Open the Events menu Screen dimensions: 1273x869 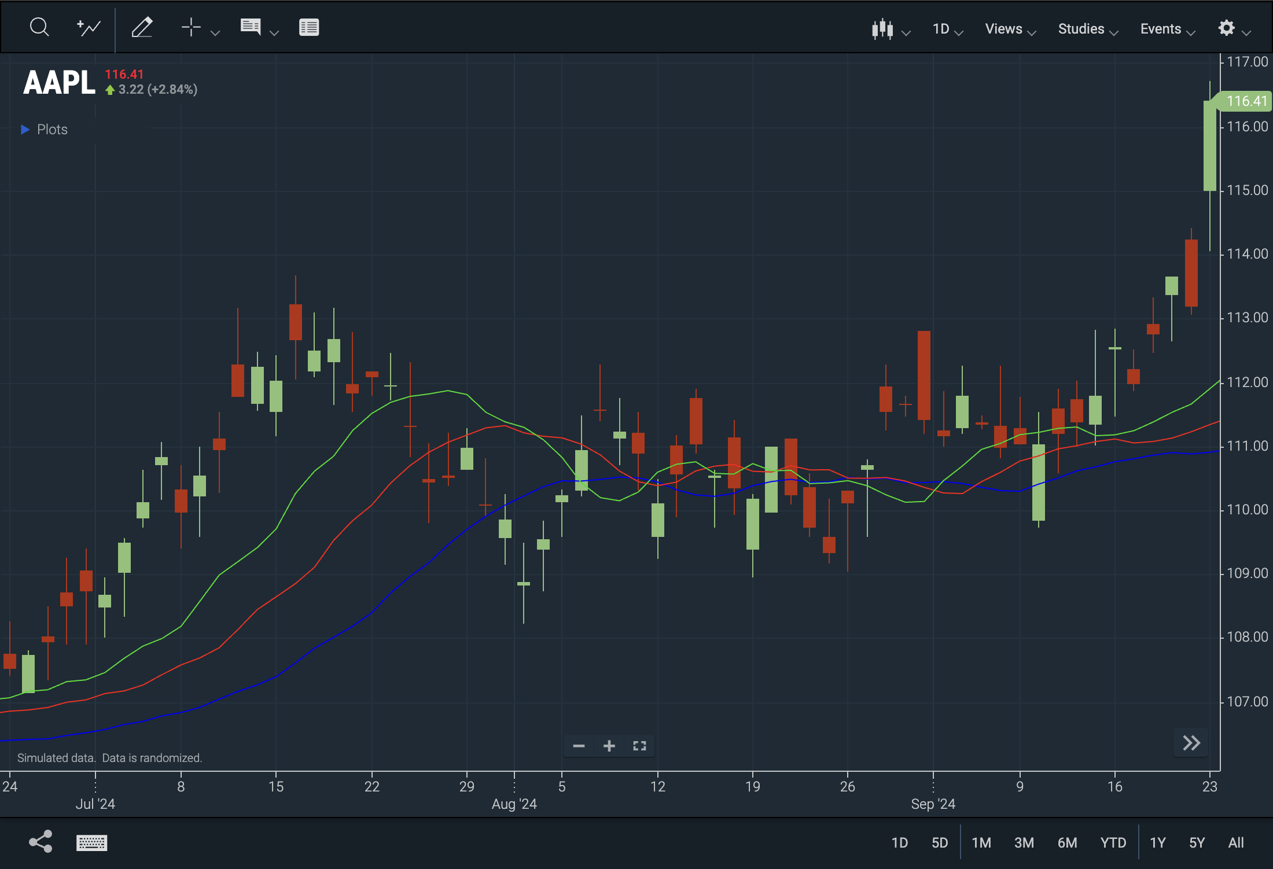[1168, 29]
